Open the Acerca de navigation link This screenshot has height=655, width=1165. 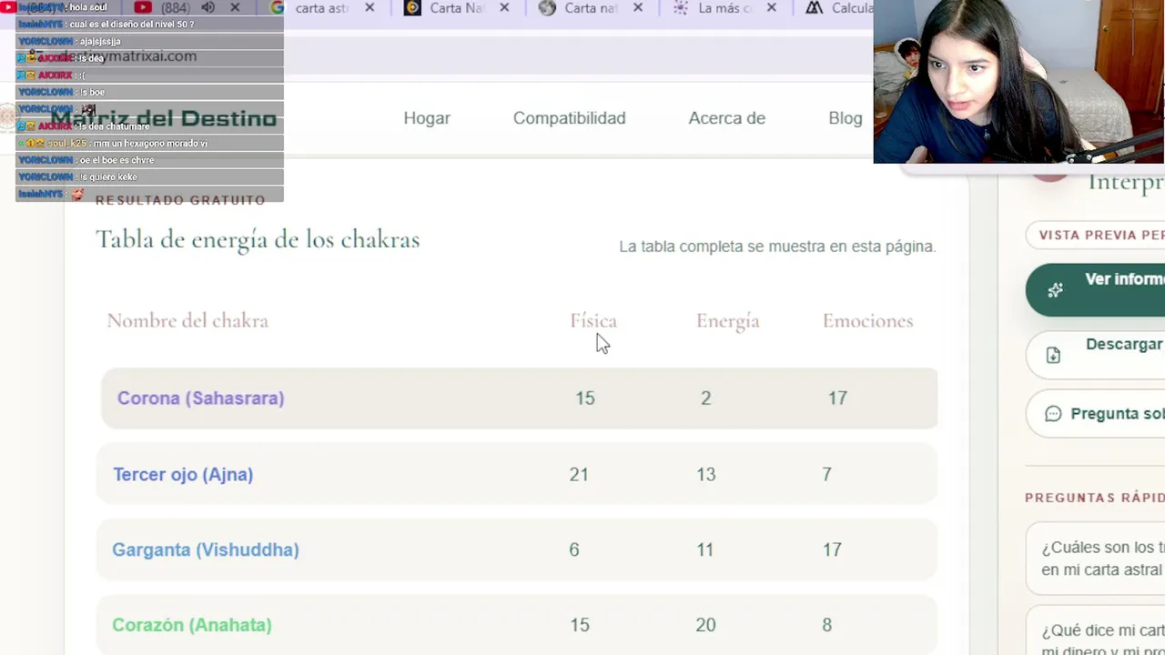[726, 118]
